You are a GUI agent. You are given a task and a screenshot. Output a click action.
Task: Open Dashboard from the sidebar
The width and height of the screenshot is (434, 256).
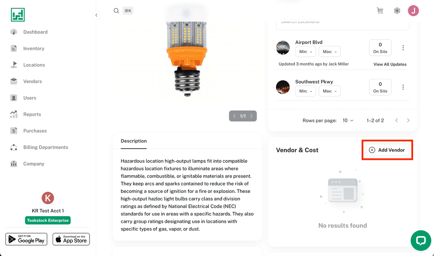35,32
